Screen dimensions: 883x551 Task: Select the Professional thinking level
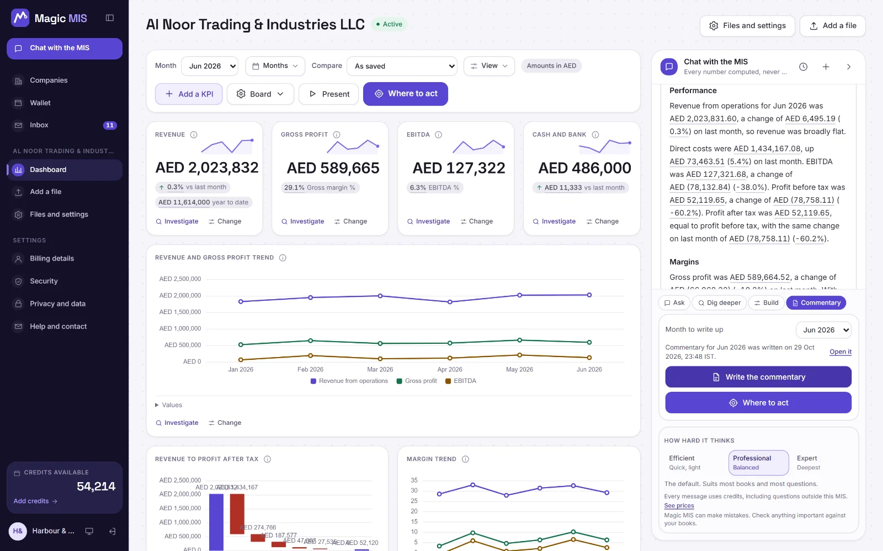point(759,463)
